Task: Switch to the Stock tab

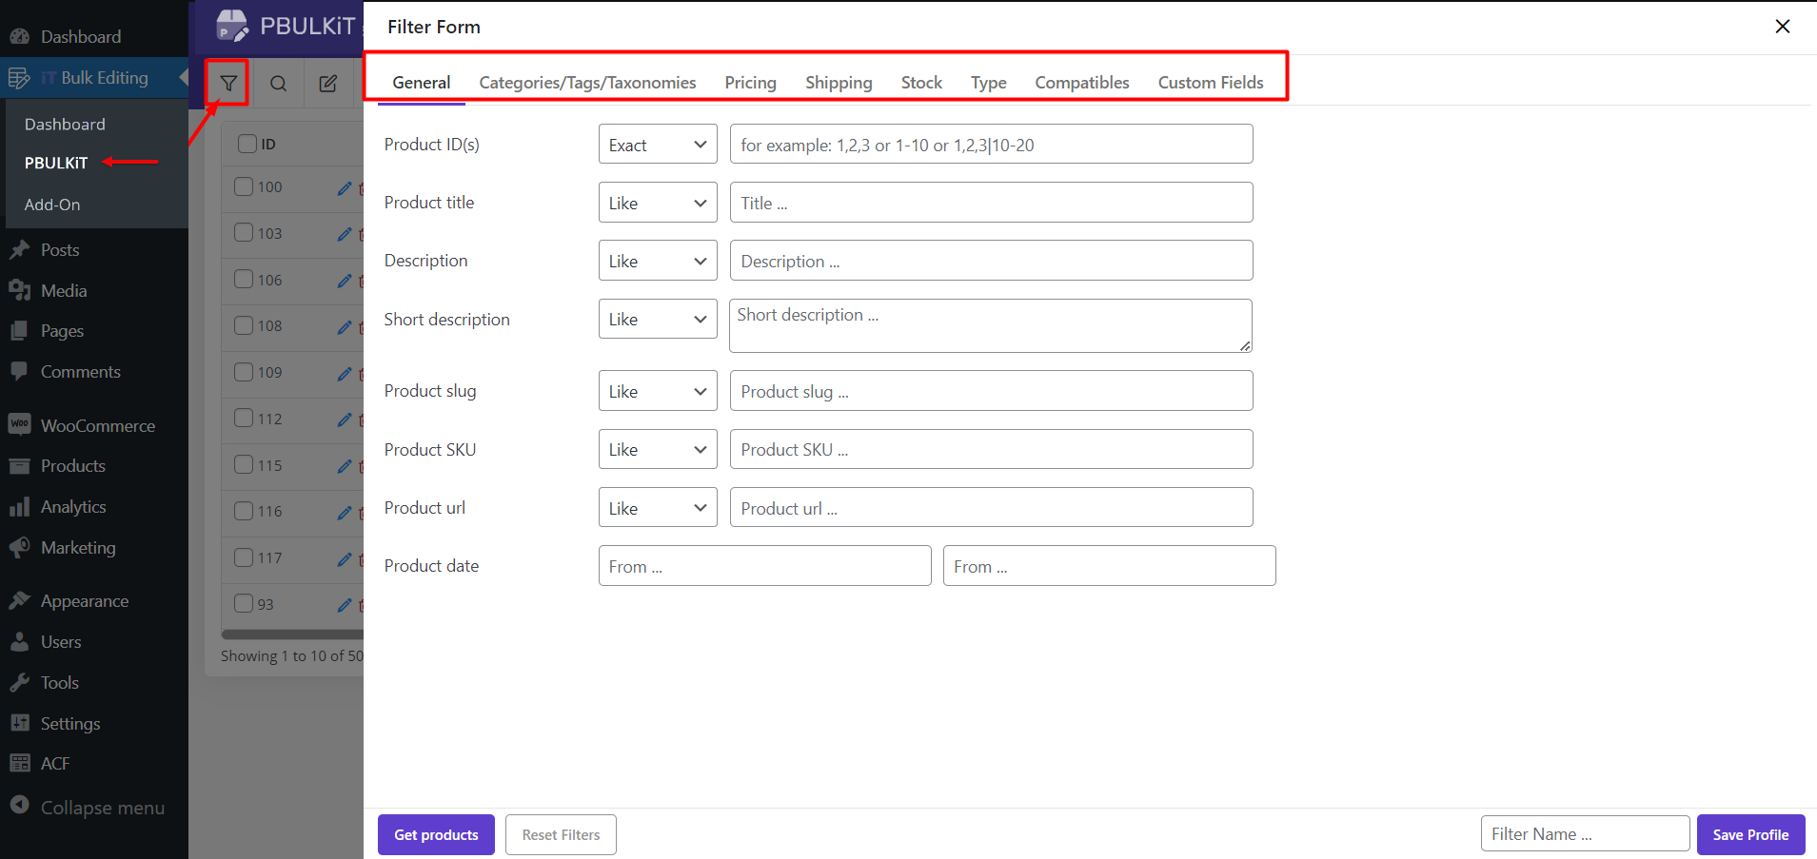Action: (921, 83)
